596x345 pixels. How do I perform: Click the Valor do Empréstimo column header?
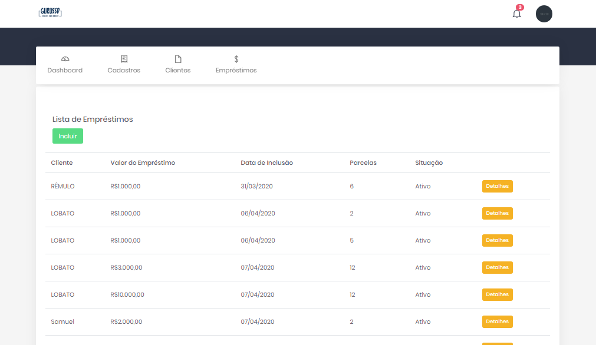coord(143,163)
